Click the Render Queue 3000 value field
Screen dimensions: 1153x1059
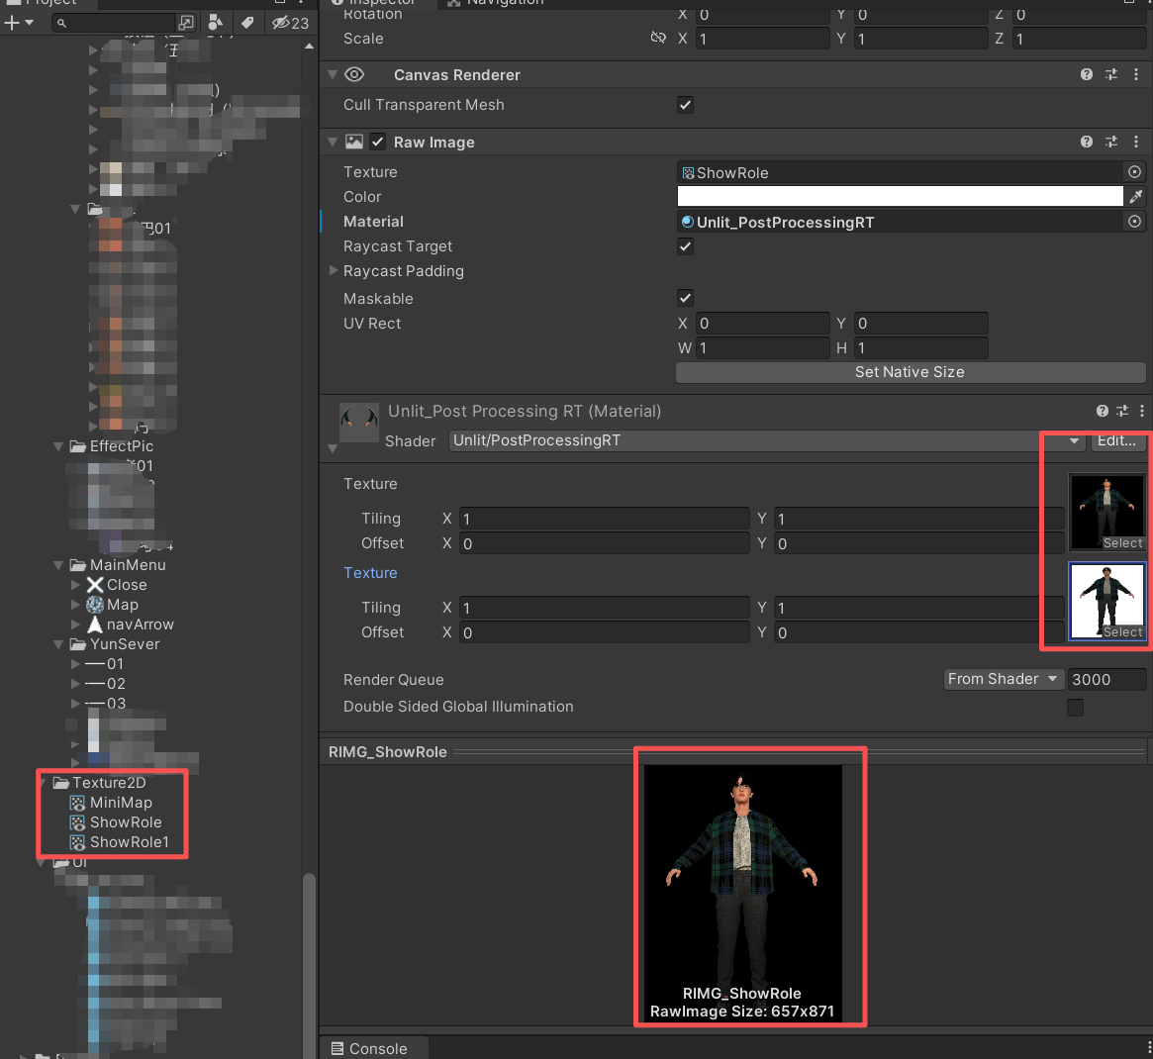pos(1106,679)
